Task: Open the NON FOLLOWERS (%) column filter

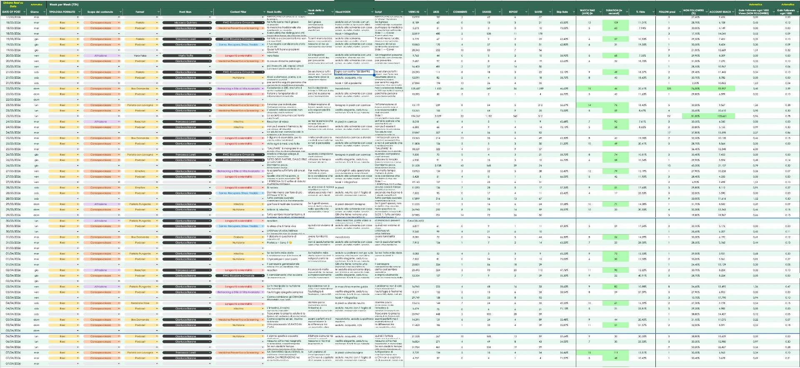Action: 706,12
